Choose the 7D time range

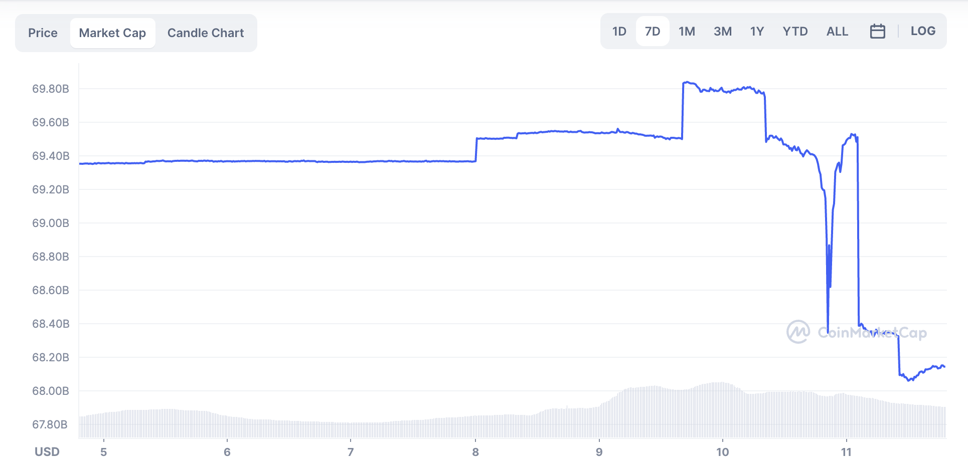pyautogui.click(x=653, y=32)
